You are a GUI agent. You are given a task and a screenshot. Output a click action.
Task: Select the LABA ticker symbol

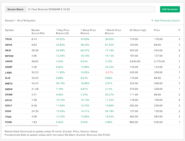click(x=8, y=72)
